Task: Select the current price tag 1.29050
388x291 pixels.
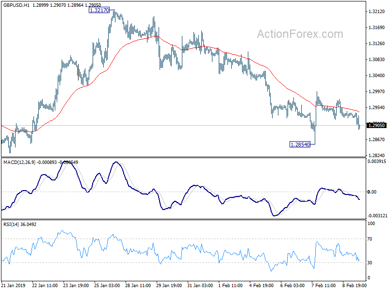Action: pyautogui.click(x=377, y=126)
